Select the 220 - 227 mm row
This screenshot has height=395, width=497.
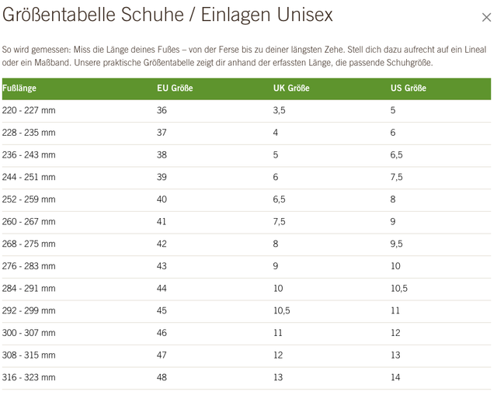point(29,111)
